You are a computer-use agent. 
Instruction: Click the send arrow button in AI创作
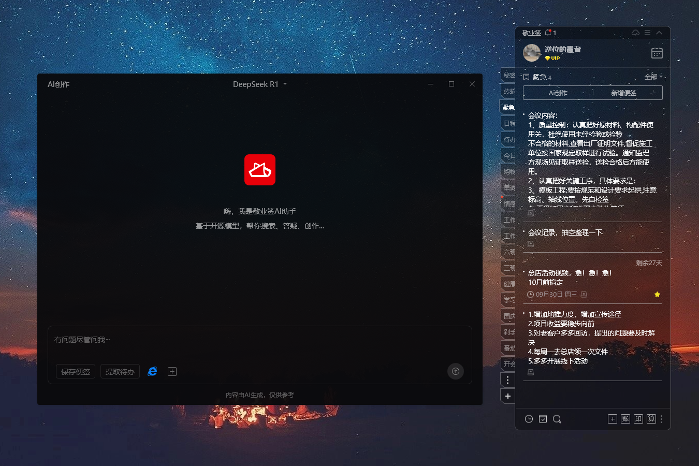(x=456, y=371)
